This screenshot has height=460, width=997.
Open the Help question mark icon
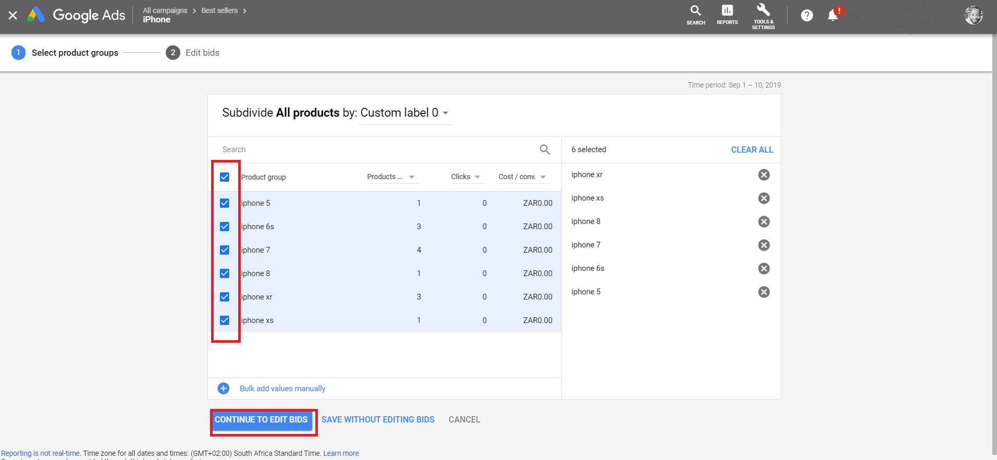click(807, 16)
